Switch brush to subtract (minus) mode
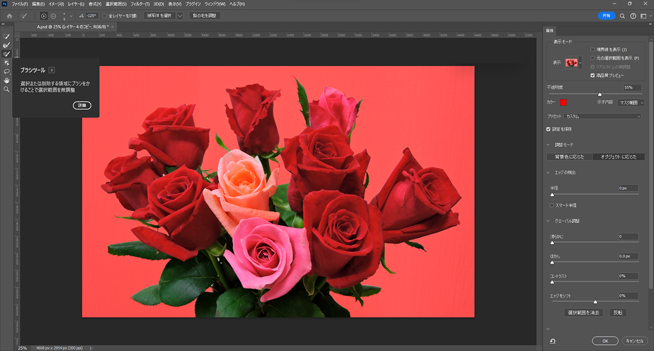 [x=53, y=16]
